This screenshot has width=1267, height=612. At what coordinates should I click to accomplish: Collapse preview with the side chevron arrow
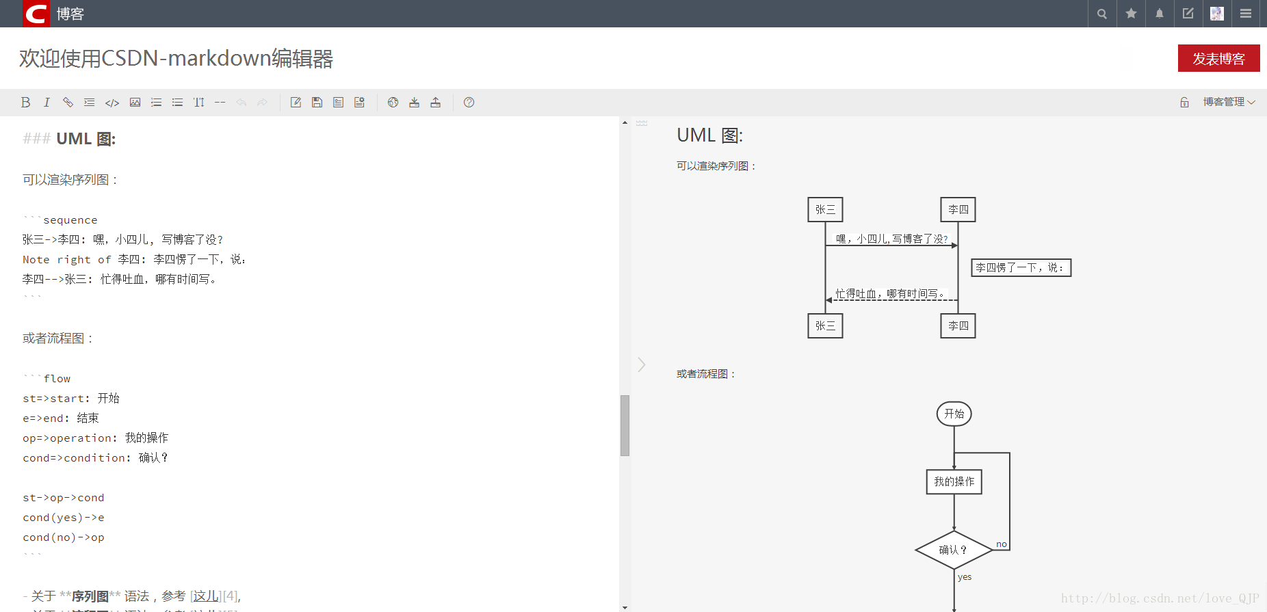click(x=641, y=364)
